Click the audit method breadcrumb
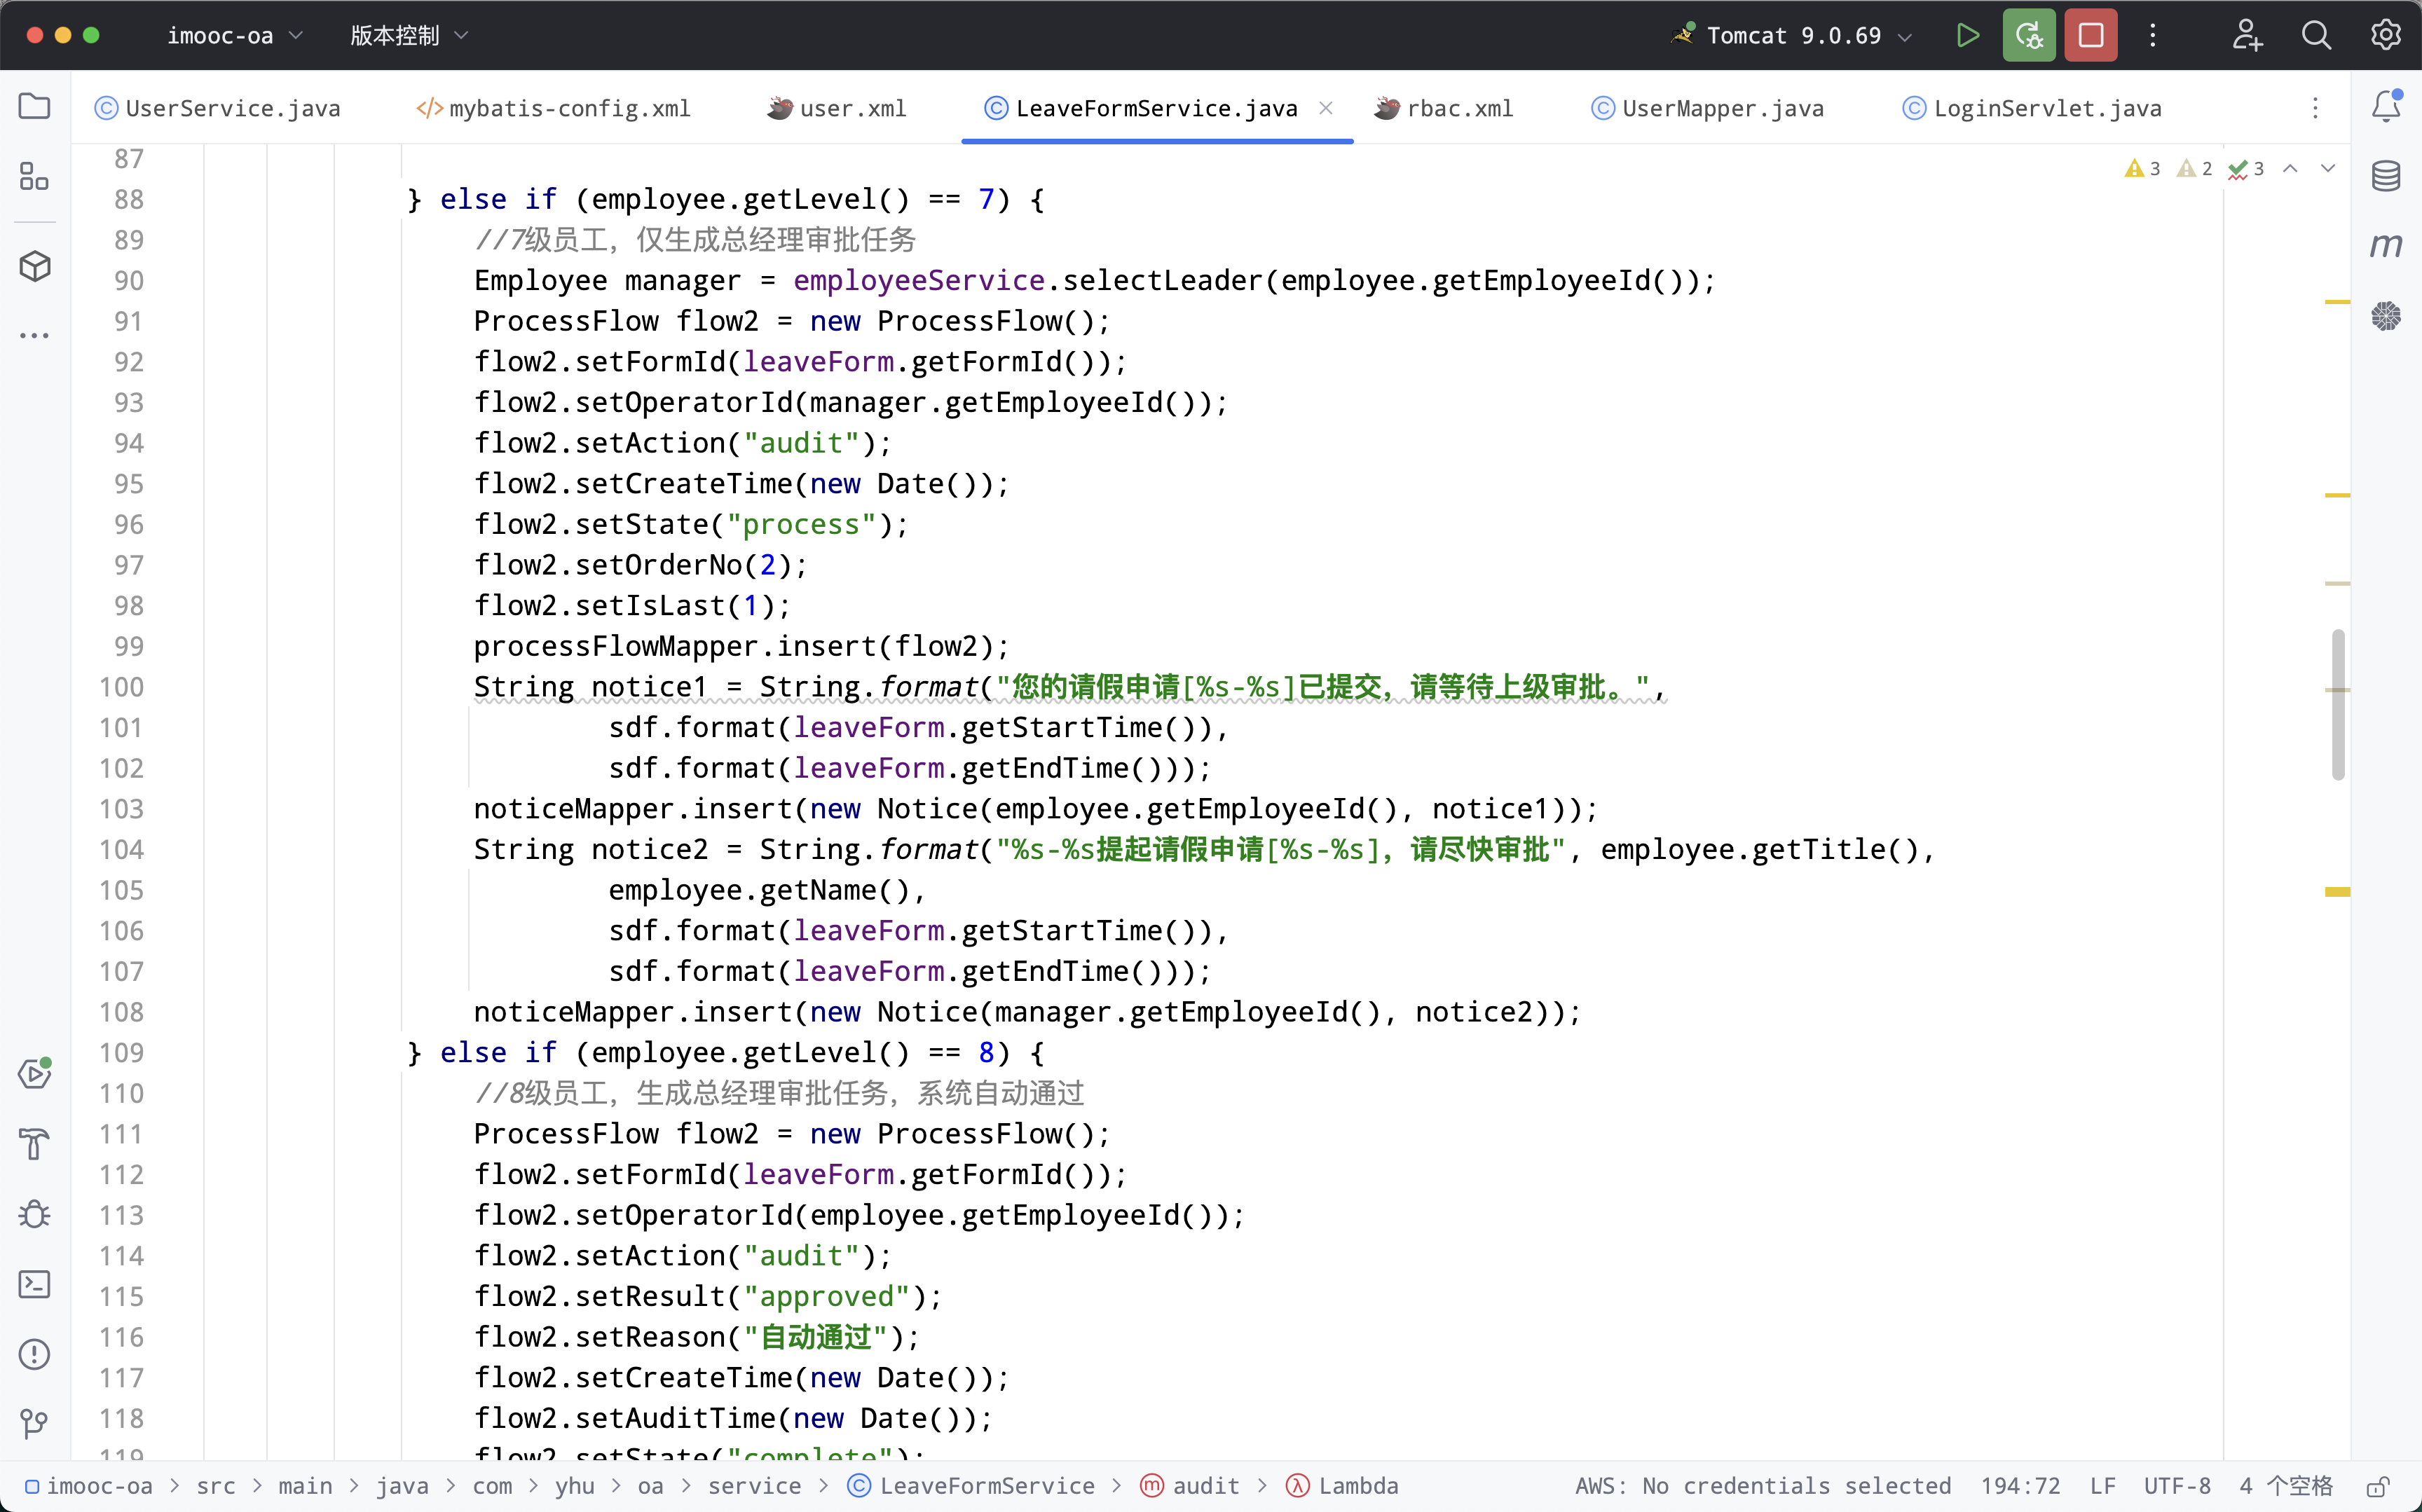Viewport: 2422px width, 1512px height. (1190, 1486)
